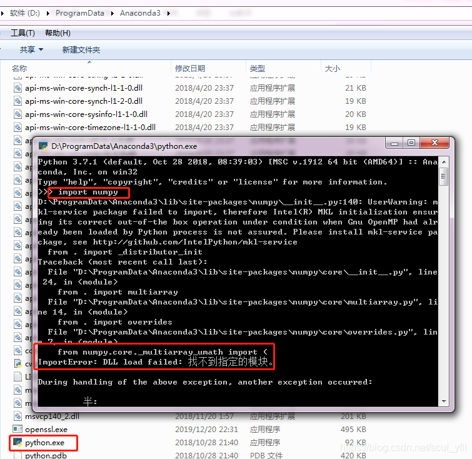Click the msvcp140_2.dll file name
The height and width of the screenshot is (459, 472).
tap(52, 416)
